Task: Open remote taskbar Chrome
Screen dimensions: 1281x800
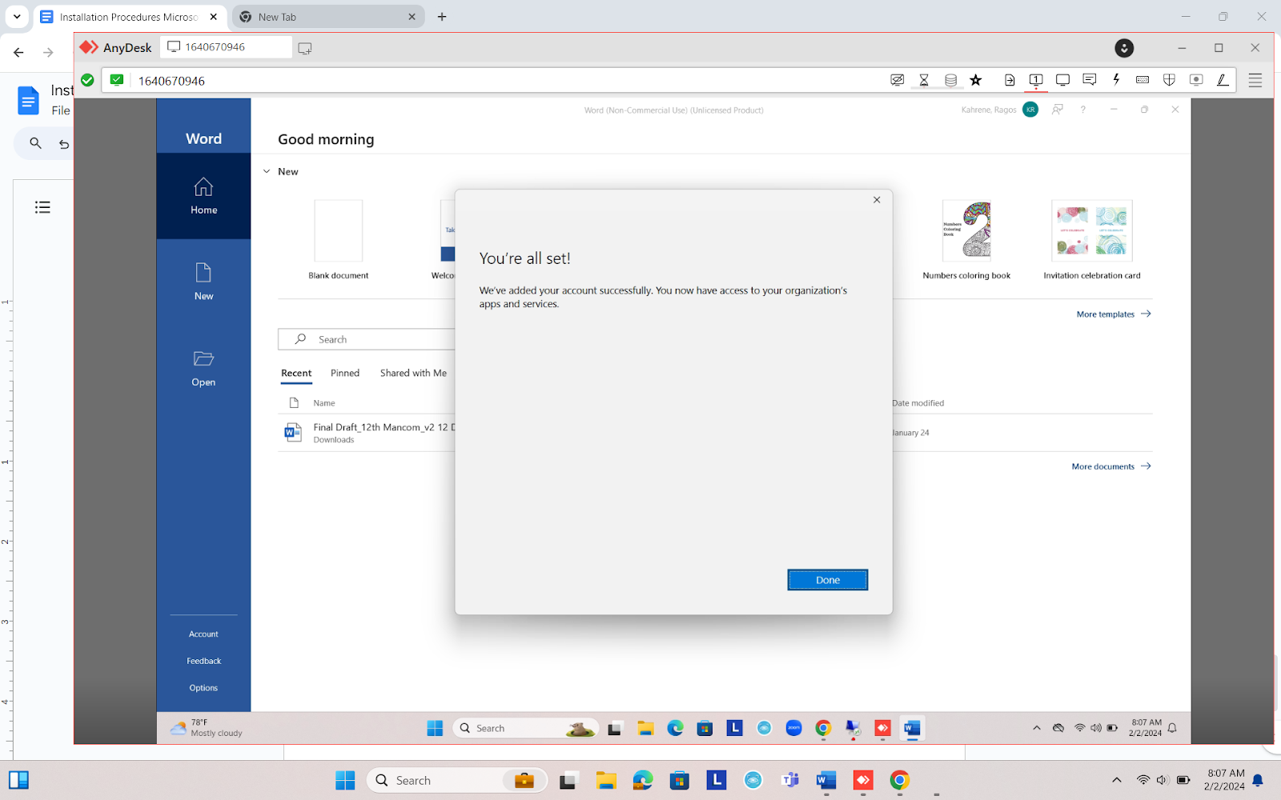Action: pos(823,728)
